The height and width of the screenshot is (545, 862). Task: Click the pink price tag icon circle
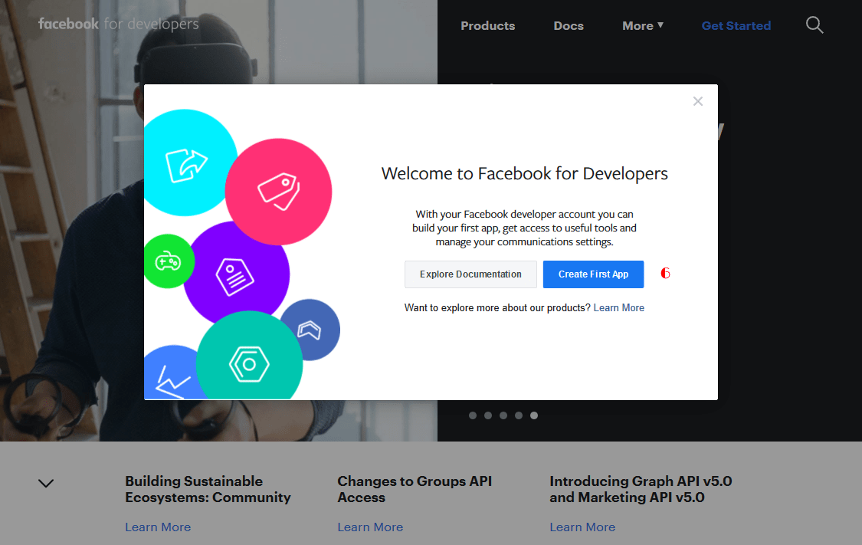pyautogui.click(x=279, y=192)
